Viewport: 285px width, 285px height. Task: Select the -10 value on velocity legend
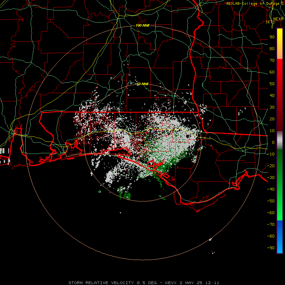271,154
